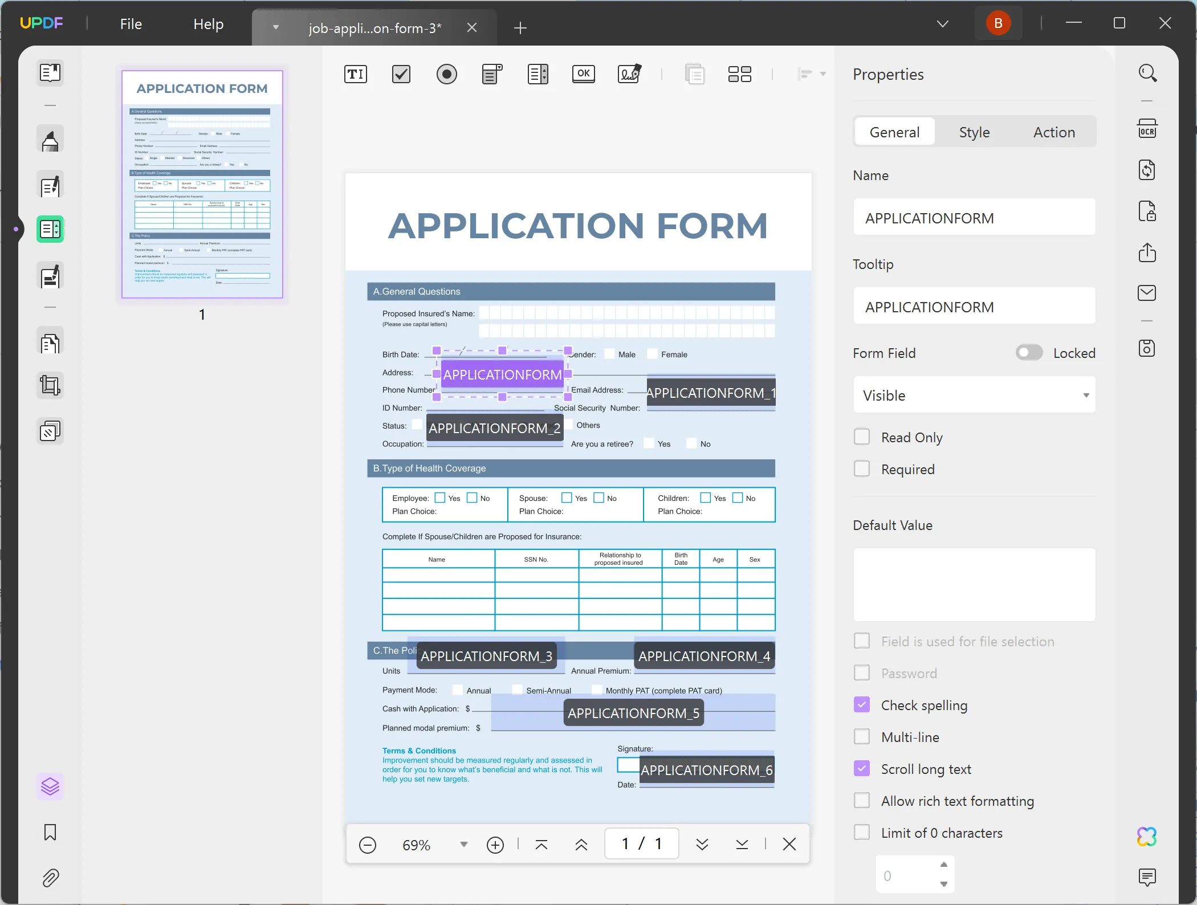
Task: Open the Style tab in Properties panel
Action: tap(974, 131)
